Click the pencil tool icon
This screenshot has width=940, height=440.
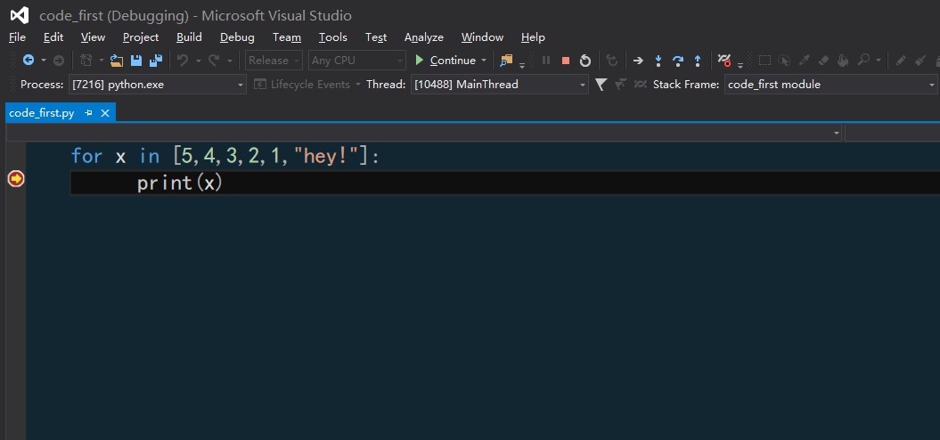(x=901, y=60)
